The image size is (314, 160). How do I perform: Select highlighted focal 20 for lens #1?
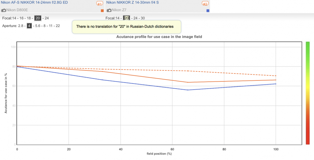click(x=38, y=18)
